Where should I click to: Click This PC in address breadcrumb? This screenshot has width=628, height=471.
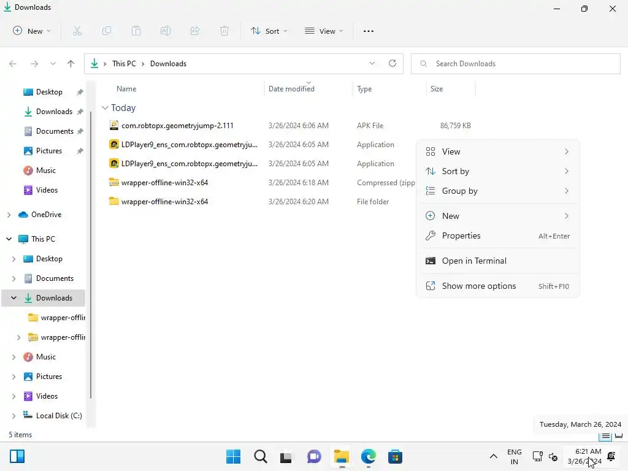pos(124,64)
